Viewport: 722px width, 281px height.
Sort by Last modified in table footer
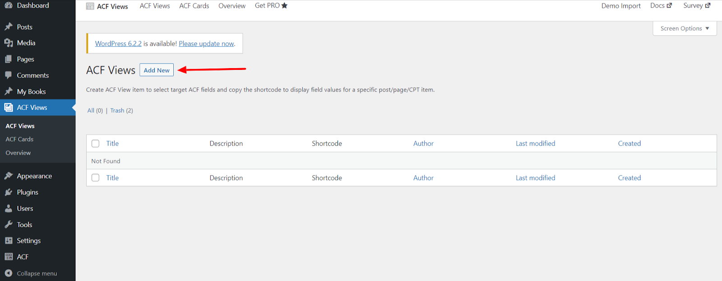pos(536,178)
